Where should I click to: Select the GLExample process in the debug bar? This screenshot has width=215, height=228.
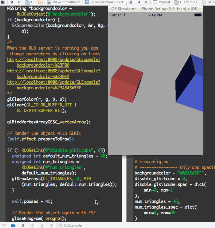(70, 225)
